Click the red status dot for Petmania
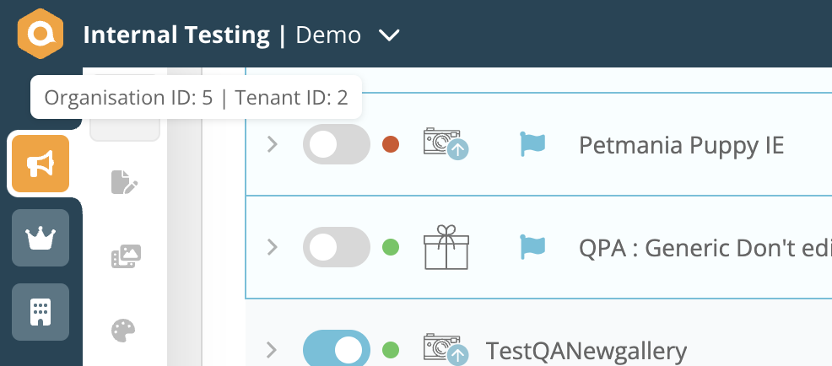 pyautogui.click(x=391, y=144)
